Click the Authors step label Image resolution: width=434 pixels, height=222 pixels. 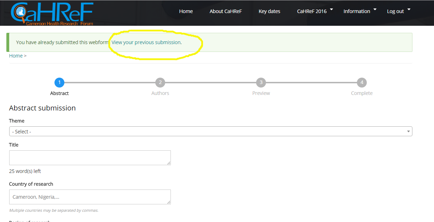(160, 93)
